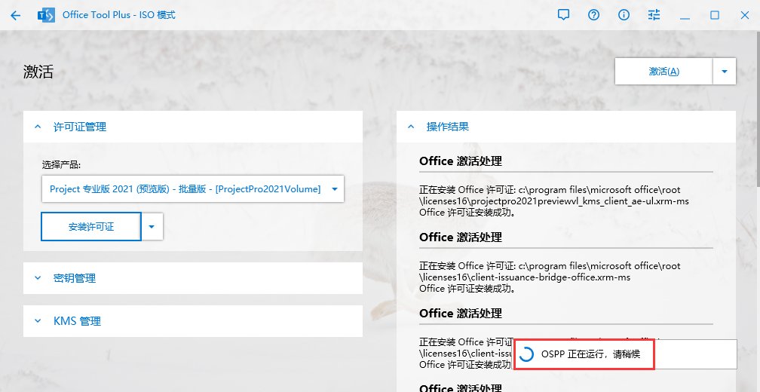Open the settings sliders icon
The width and height of the screenshot is (760, 392).
654,15
